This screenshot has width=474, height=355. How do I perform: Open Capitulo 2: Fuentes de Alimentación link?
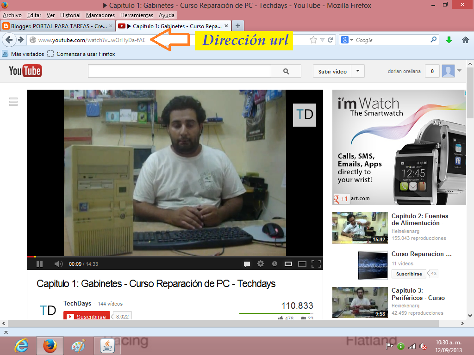click(x=419, y=220)
